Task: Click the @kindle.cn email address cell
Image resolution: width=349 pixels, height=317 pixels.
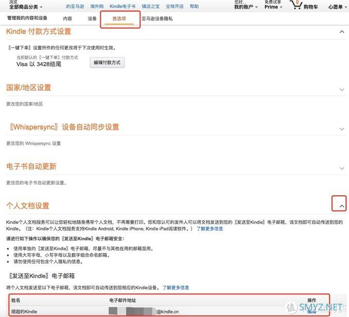Action: tap(144, 311)
